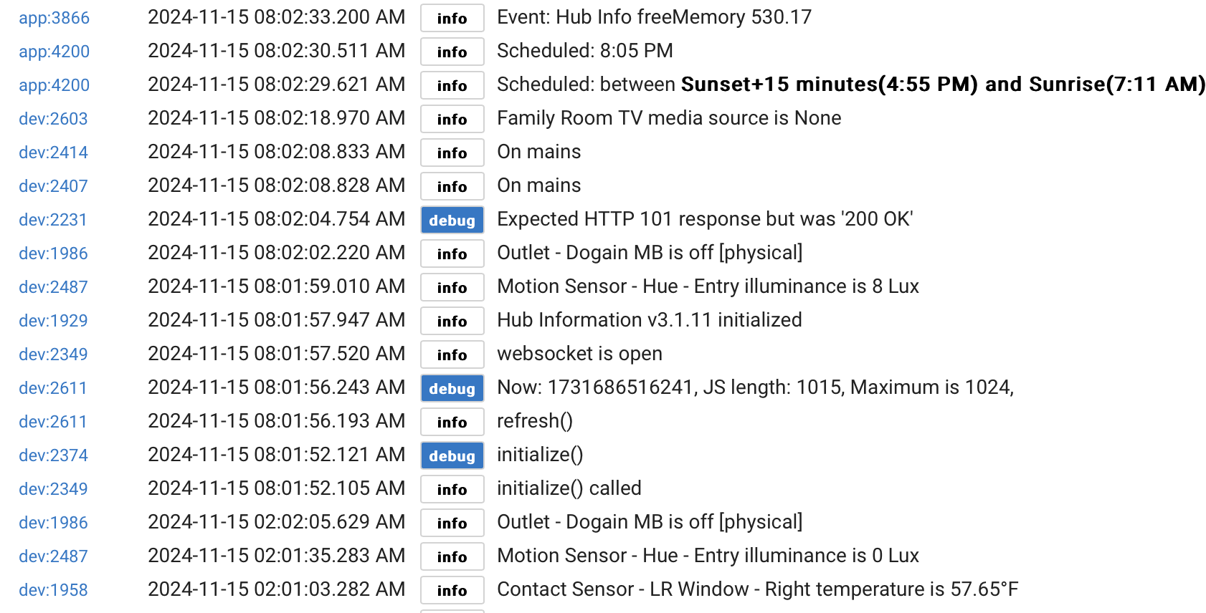Open dev:2374 link
This screenshot has height=613, width=1206.
click(53, 455)
